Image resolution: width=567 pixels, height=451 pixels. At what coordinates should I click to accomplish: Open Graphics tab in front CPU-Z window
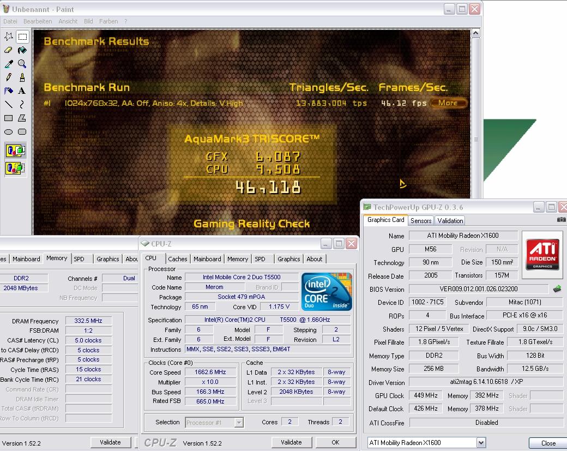288,259
